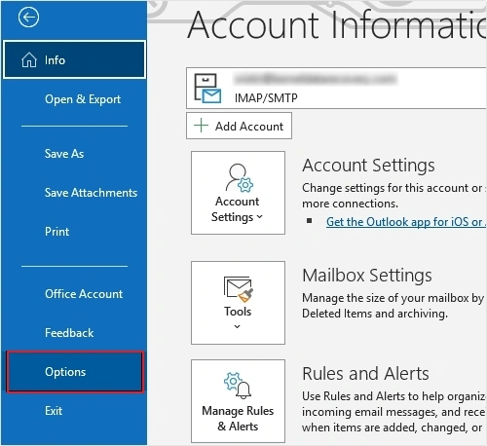Open the IMAP/SMTP account selector

(336, 89)
